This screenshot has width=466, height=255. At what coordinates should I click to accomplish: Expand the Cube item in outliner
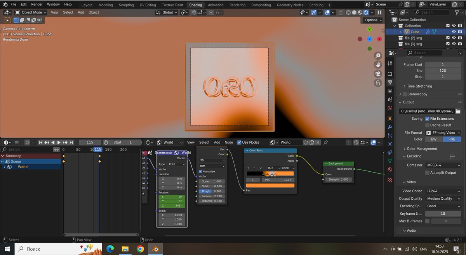401,32
